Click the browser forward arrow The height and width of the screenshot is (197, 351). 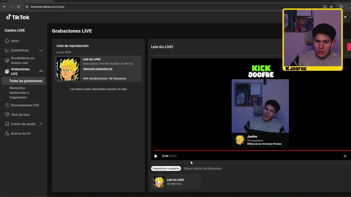click(11, 7)
